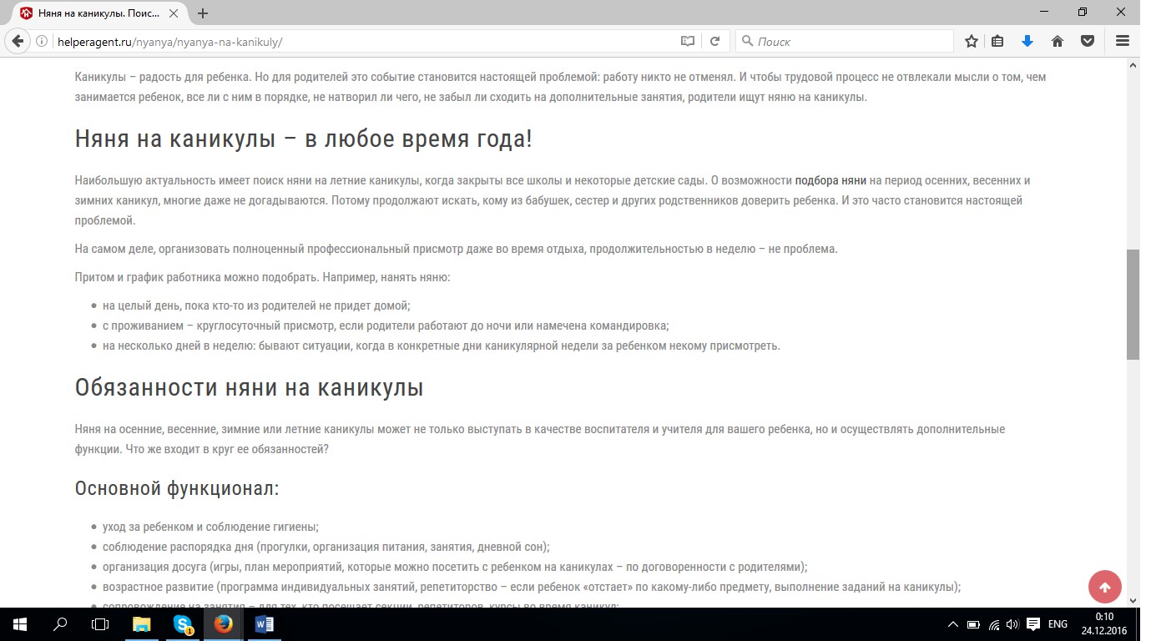Open the volume control icon
The width and height of the screenshot is (1151, 641).
pyautogui.click(x=1012, y=623)
